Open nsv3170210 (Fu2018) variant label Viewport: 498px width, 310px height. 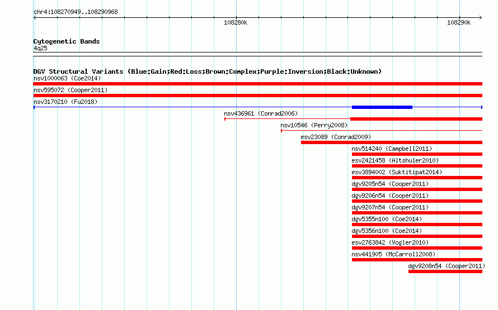(x=65, y=102)
